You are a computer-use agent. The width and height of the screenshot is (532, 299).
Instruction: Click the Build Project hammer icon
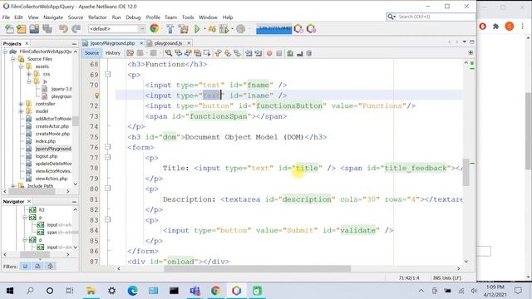(170, 29)
